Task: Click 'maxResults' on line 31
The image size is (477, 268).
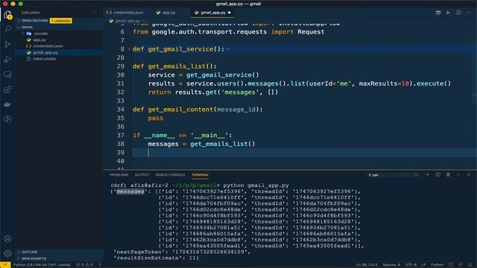Action: tap(378, 83)
